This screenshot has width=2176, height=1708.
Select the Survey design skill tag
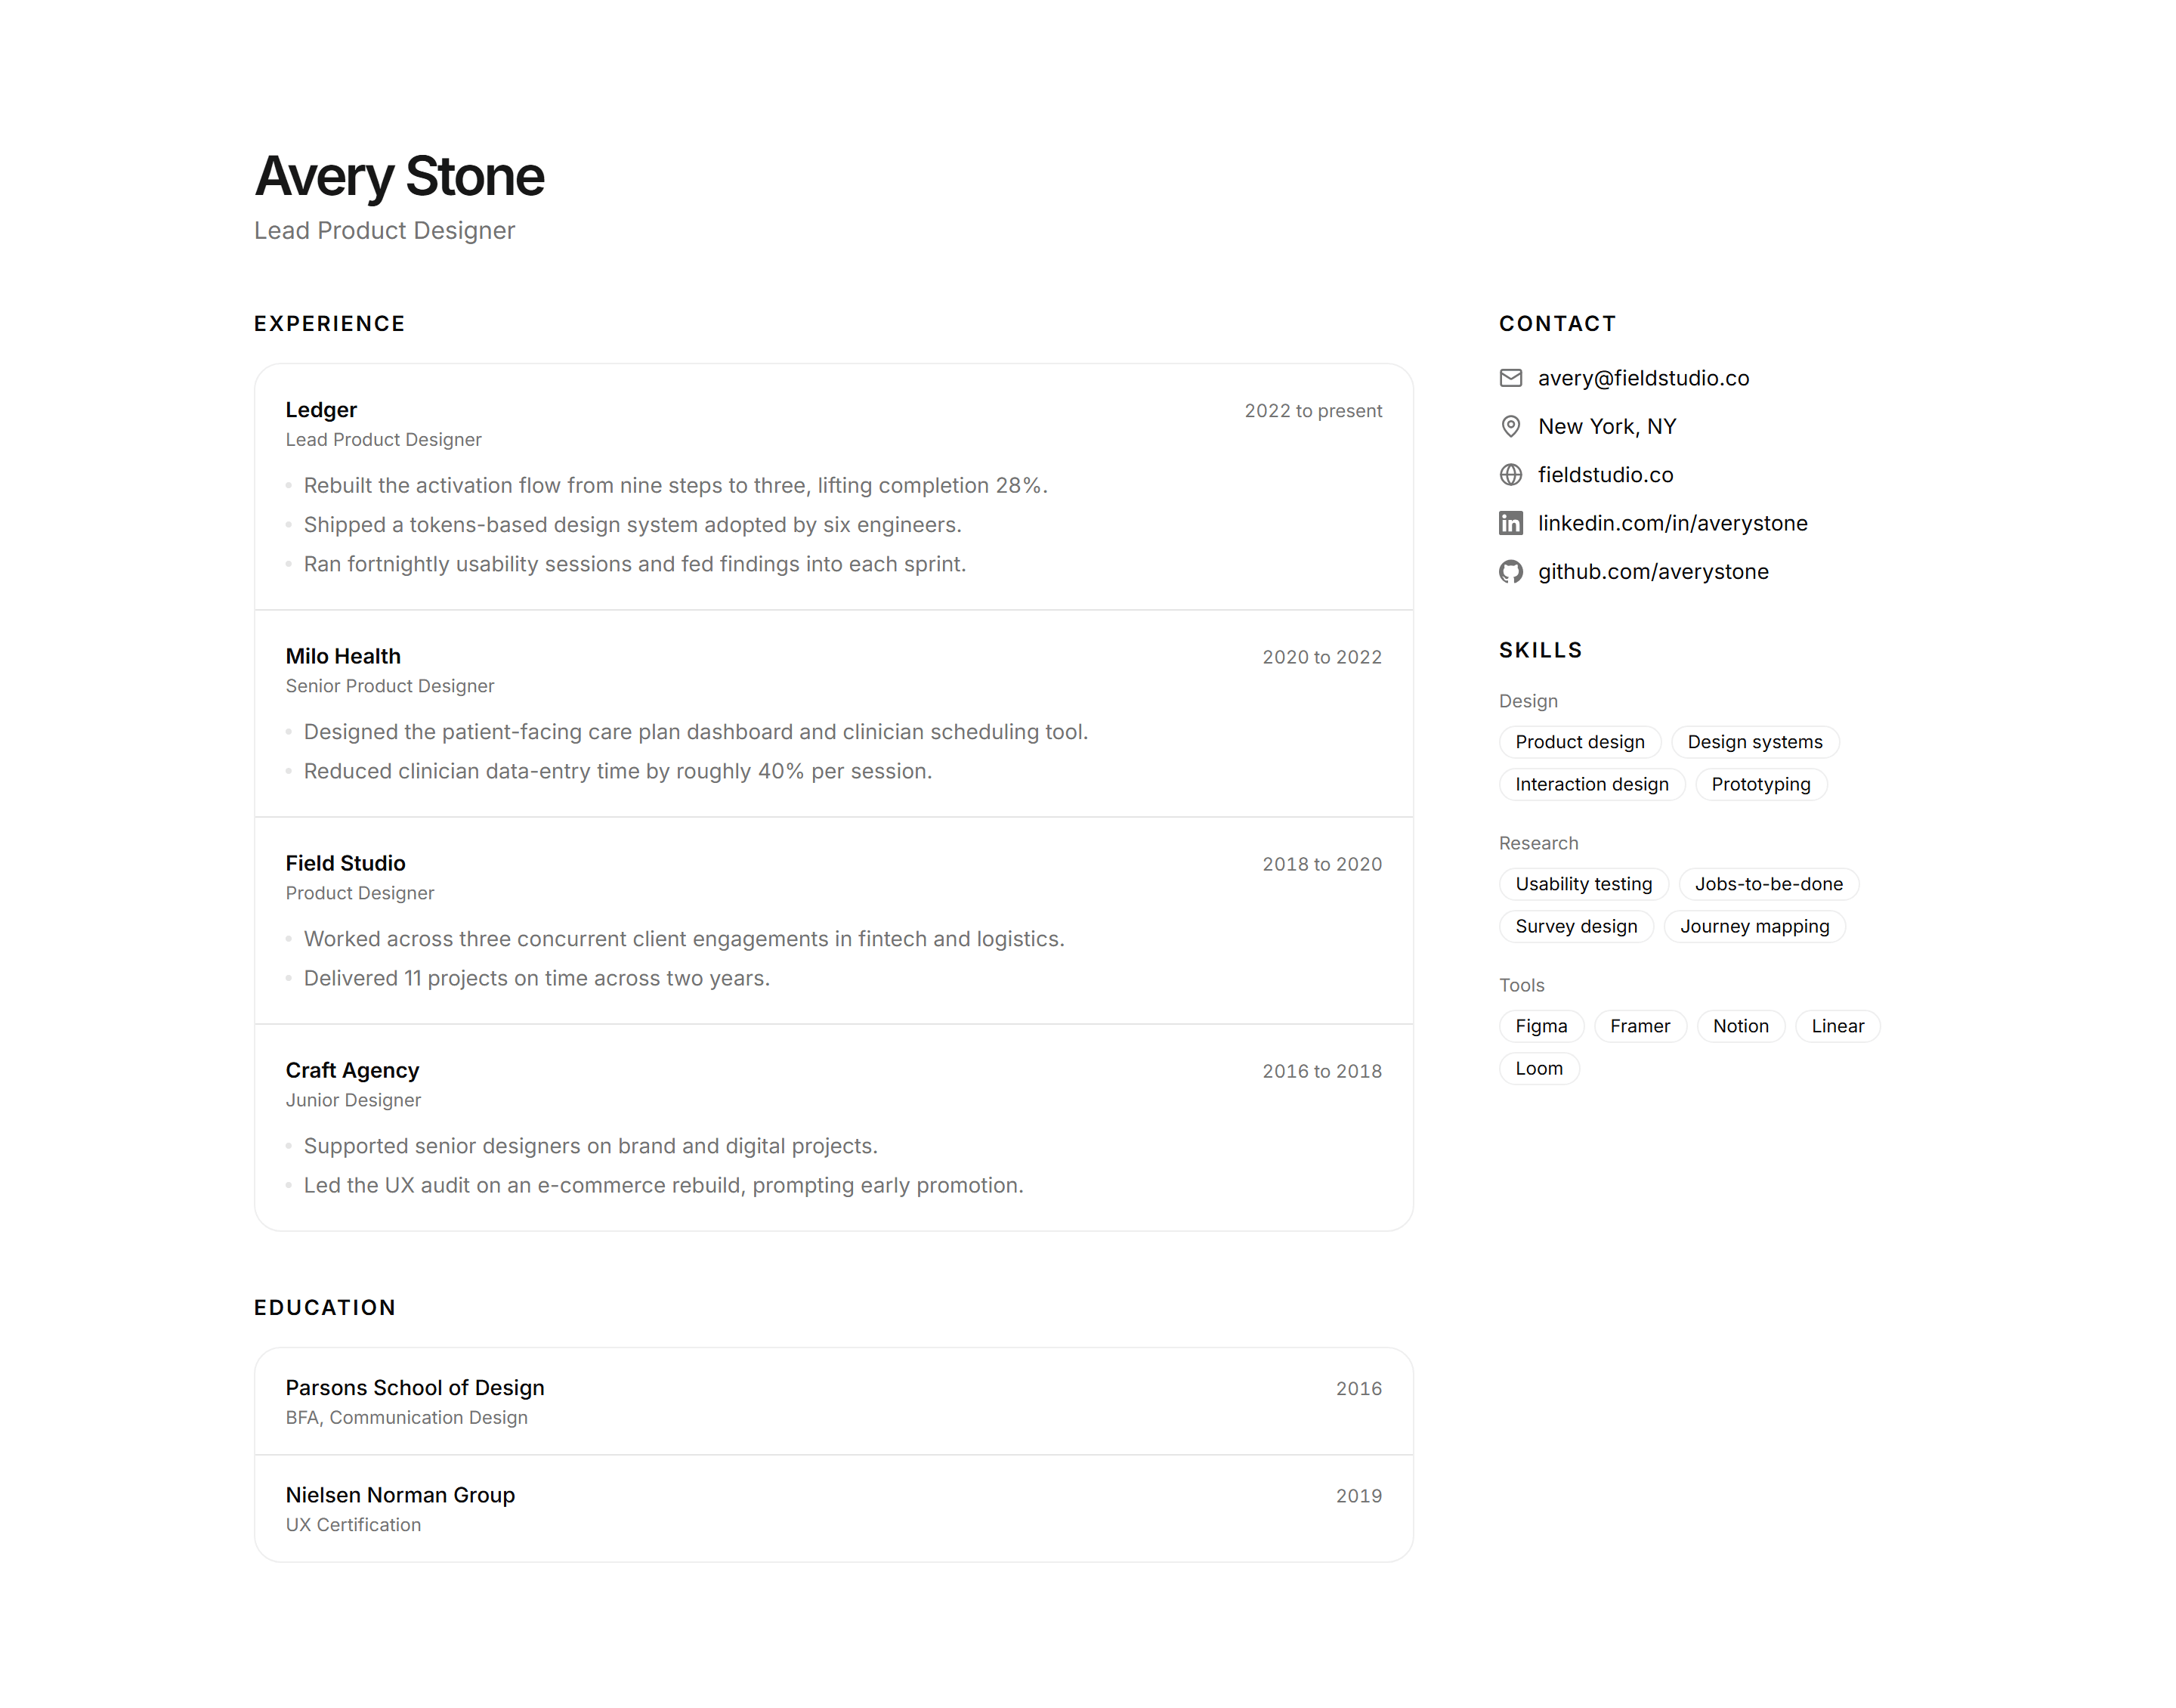pyautogui.click(x=1576, y=926)
